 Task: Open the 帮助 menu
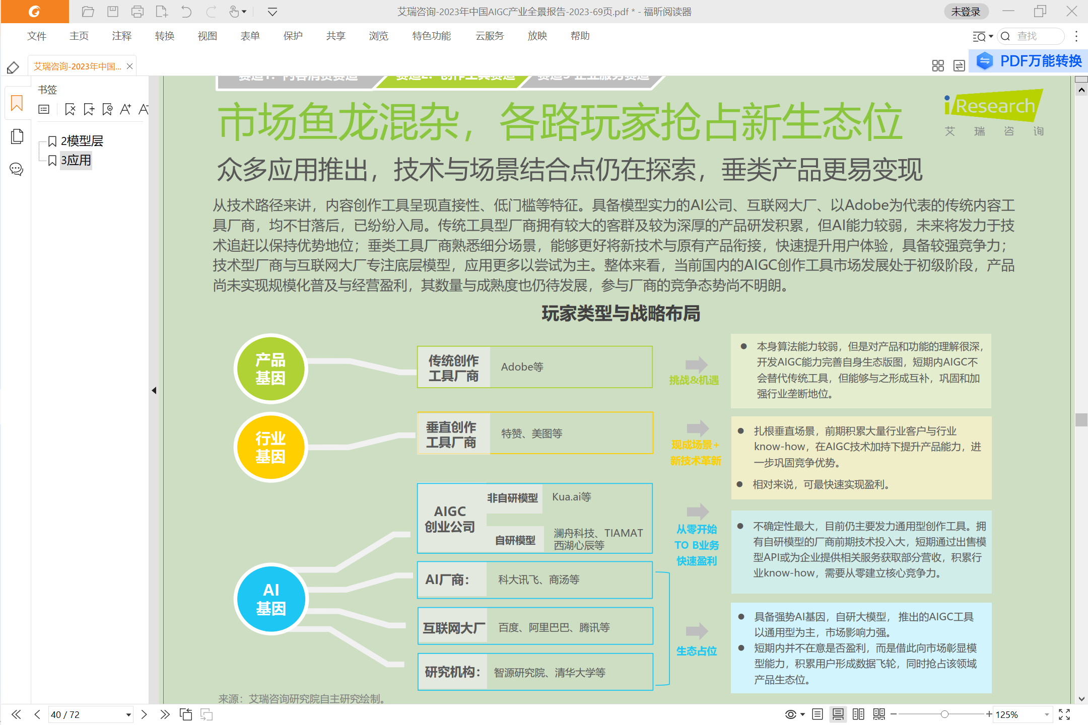(580, 36)
